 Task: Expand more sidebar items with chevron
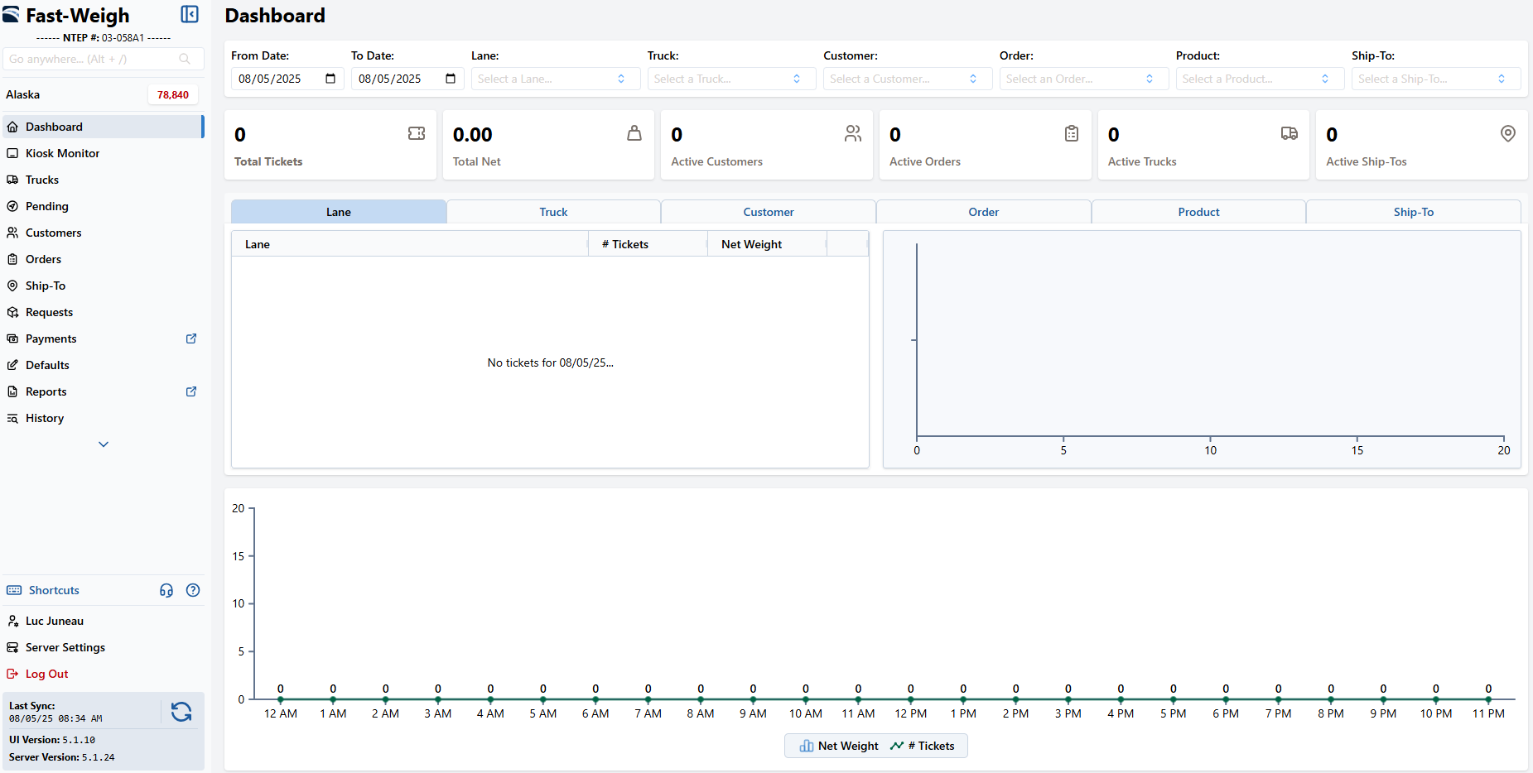click(104, 444)
